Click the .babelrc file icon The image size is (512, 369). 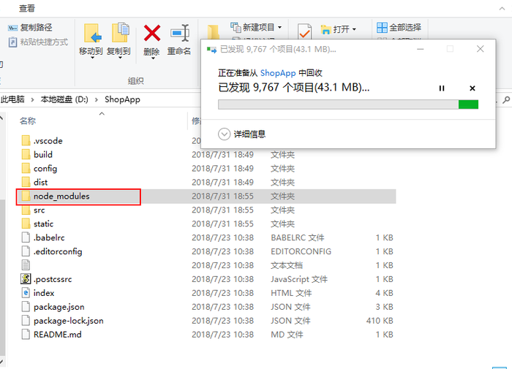point(26,237)
